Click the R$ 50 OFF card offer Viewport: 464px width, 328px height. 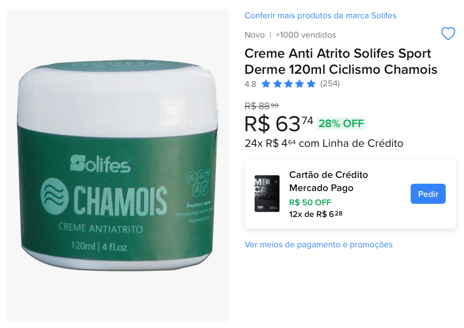[310, 202]
